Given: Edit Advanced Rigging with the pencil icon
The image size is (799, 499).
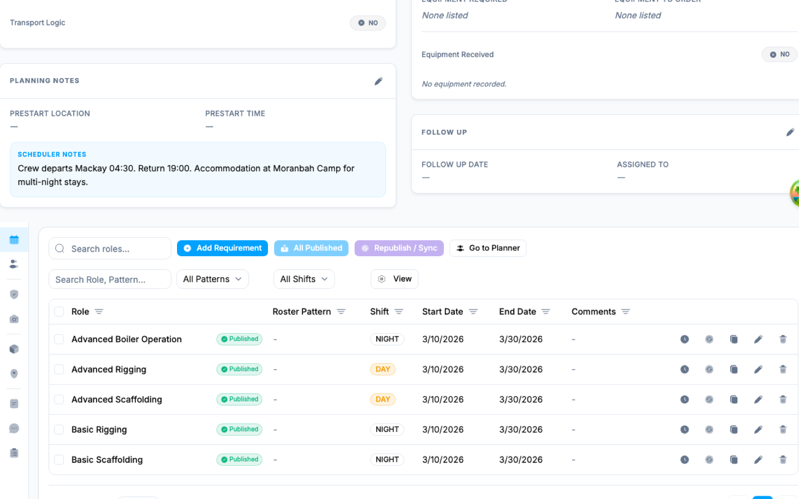Looking at the screenshot, I should [x=758, y=369].
